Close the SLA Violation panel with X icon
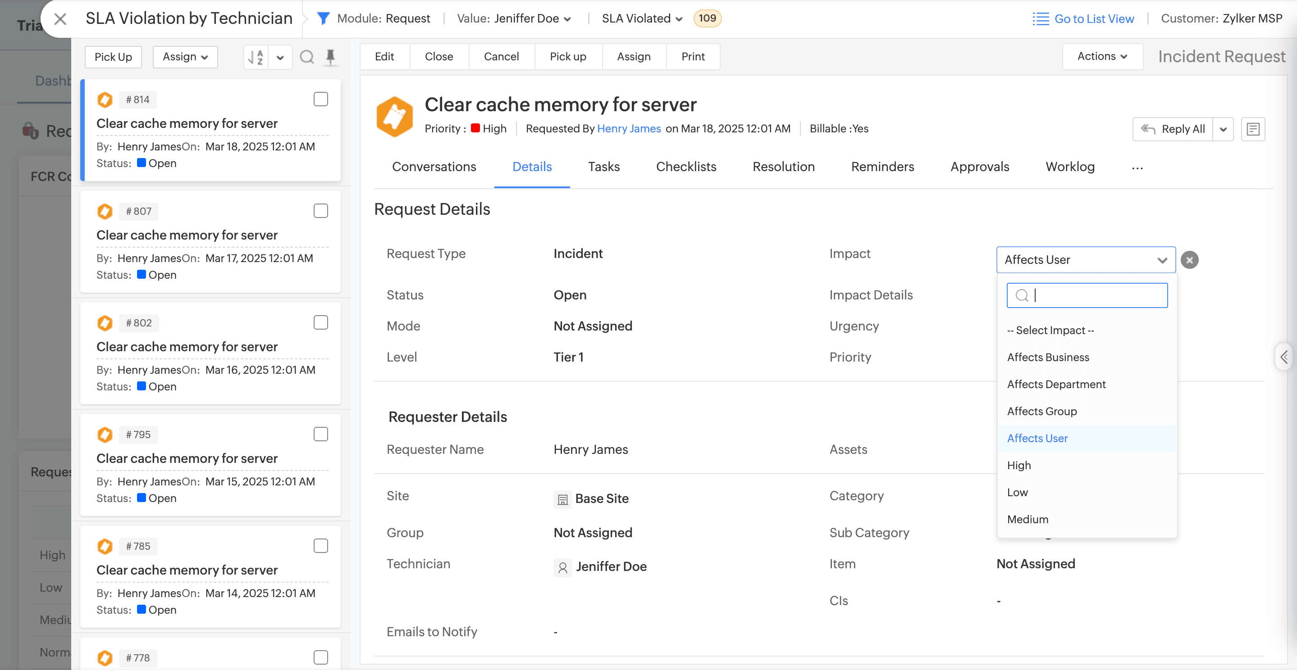1297x670 pixels. (x=60, y=19)
